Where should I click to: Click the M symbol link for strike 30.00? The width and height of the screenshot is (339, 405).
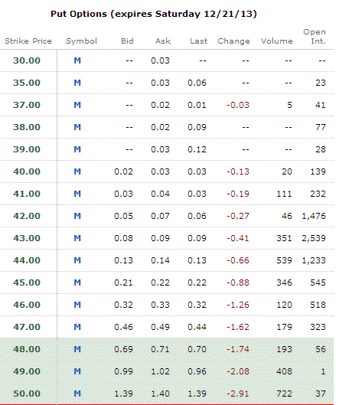(x=77, y=60)
